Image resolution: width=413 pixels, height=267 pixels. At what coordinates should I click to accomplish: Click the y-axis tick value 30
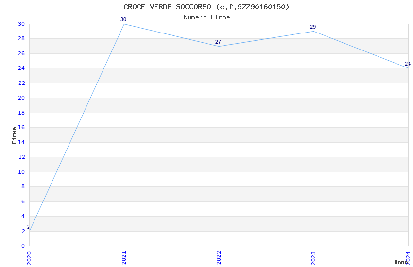tap(21, 24)
